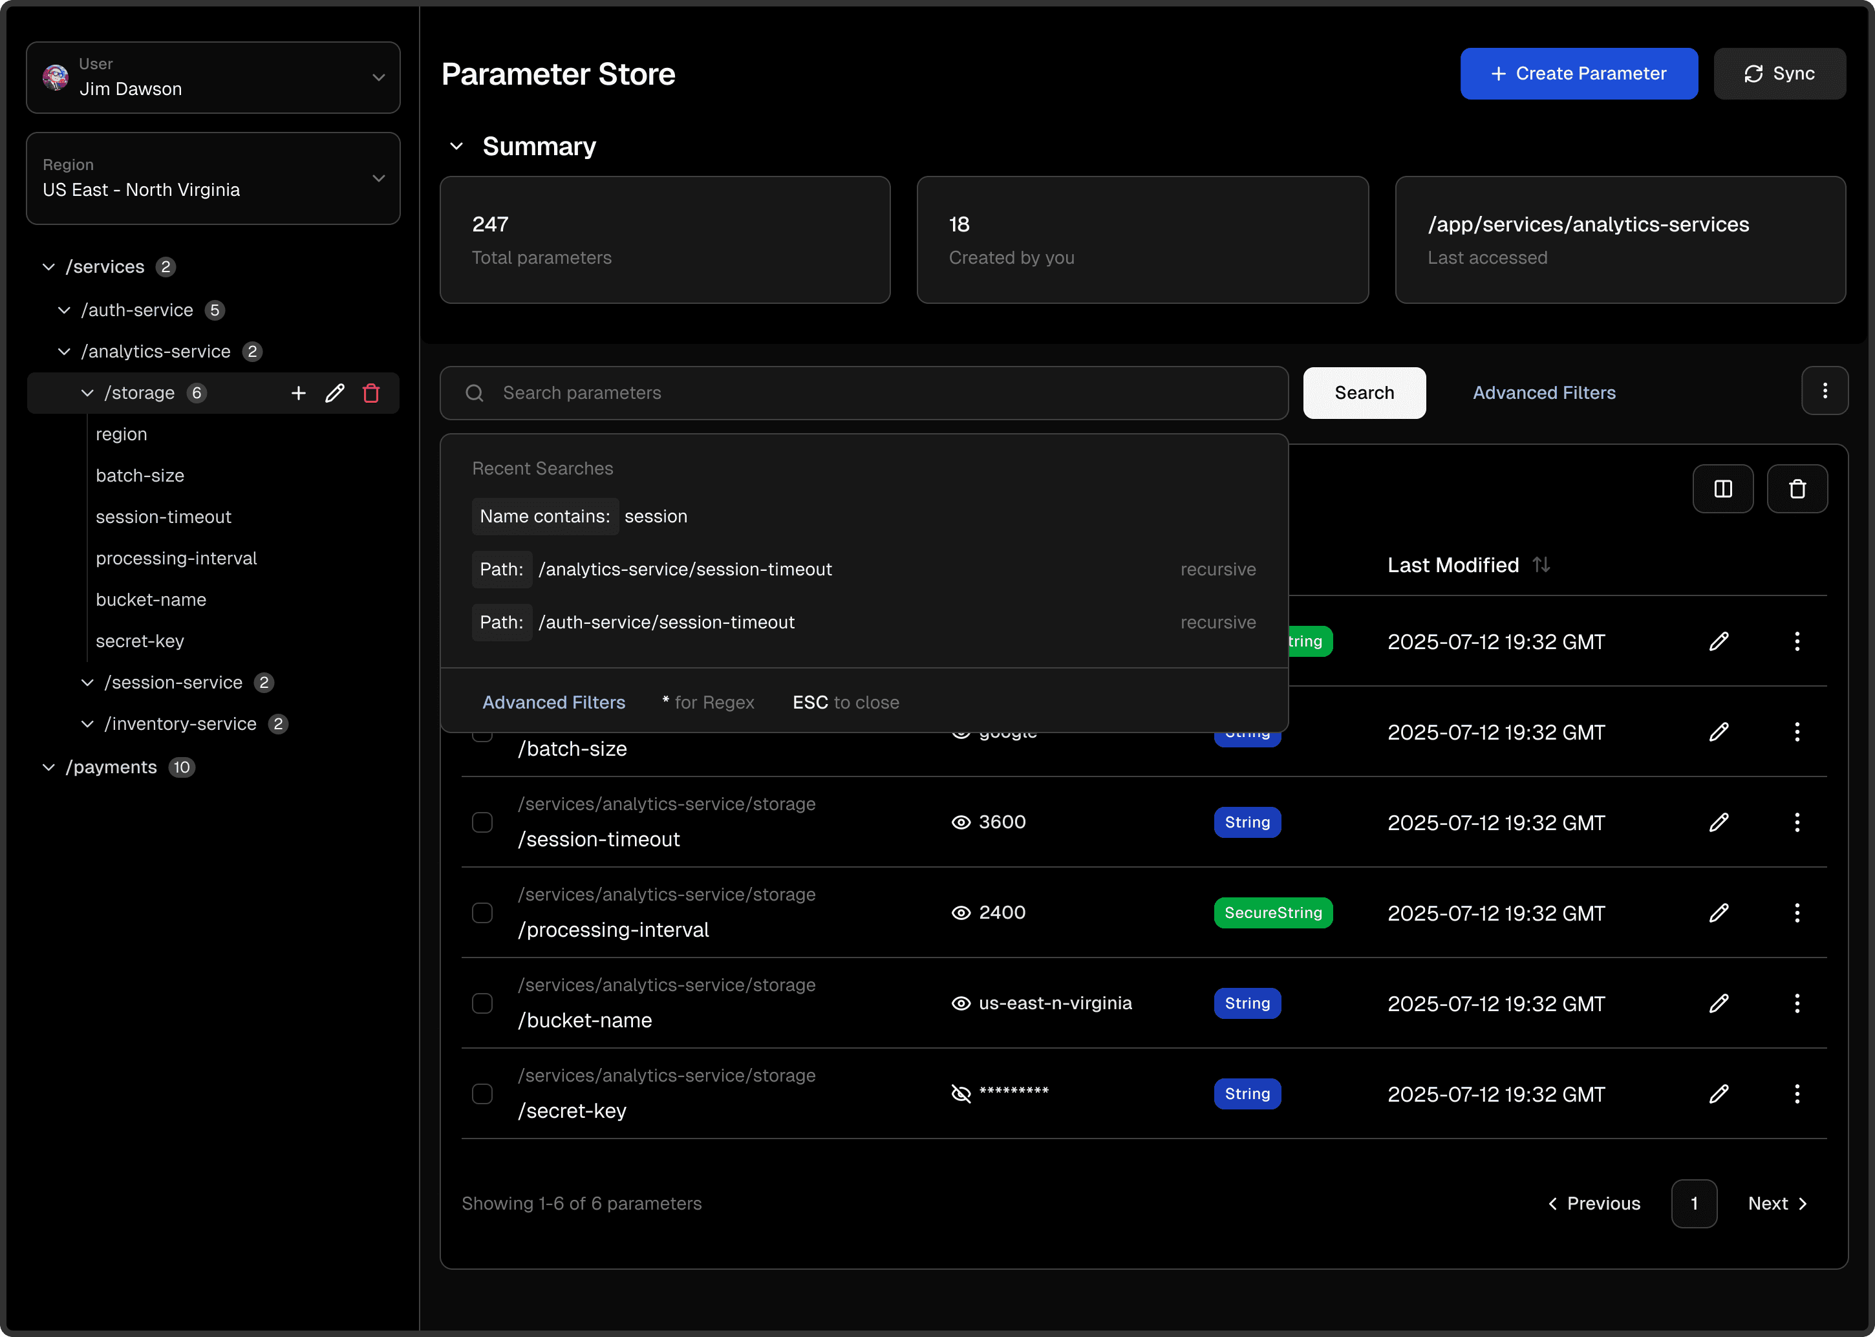Check the /session-timeout row checkbox
This screenshot has height=1337, width=1875.
(x=482, y=822)
